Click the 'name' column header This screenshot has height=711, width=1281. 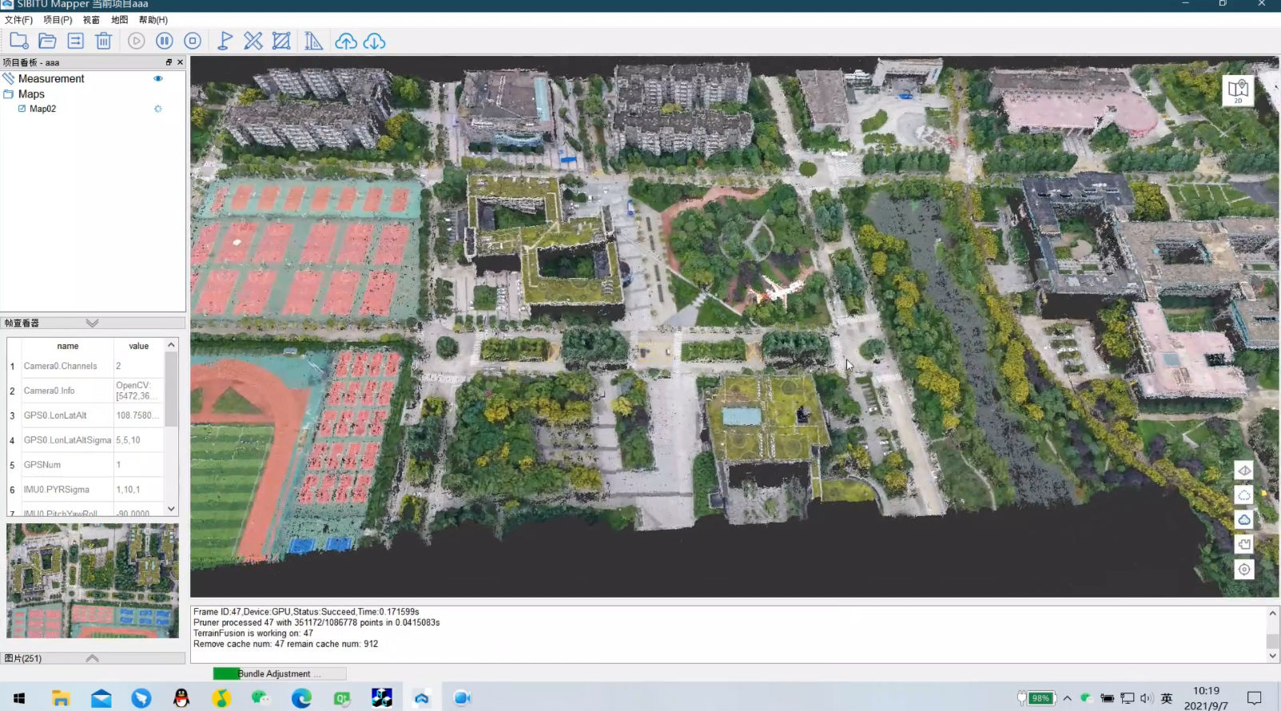[x=68, y=346]
